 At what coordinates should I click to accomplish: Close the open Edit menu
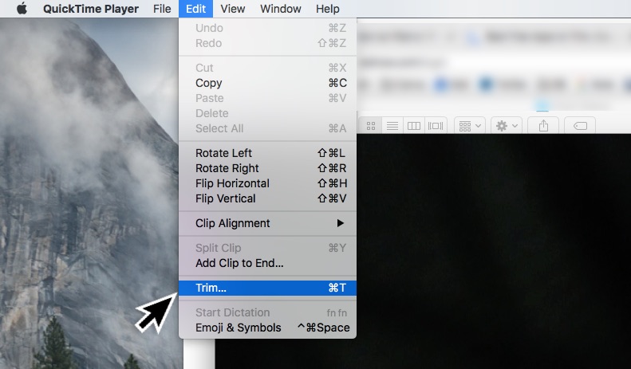coord(195,9)
